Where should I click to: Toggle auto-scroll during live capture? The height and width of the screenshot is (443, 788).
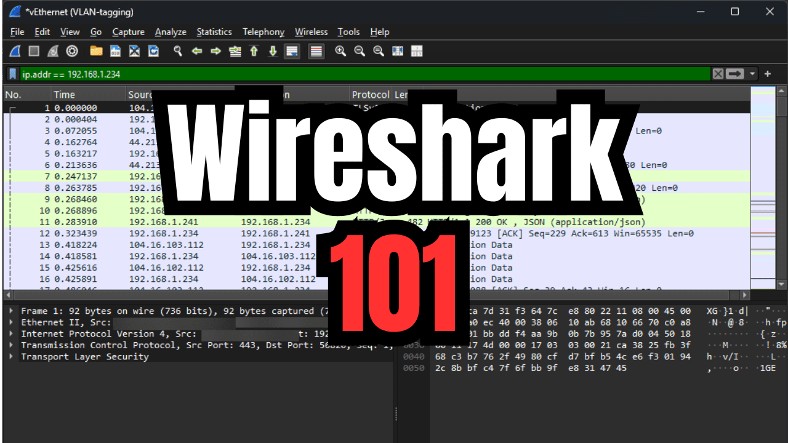[292, 51]
